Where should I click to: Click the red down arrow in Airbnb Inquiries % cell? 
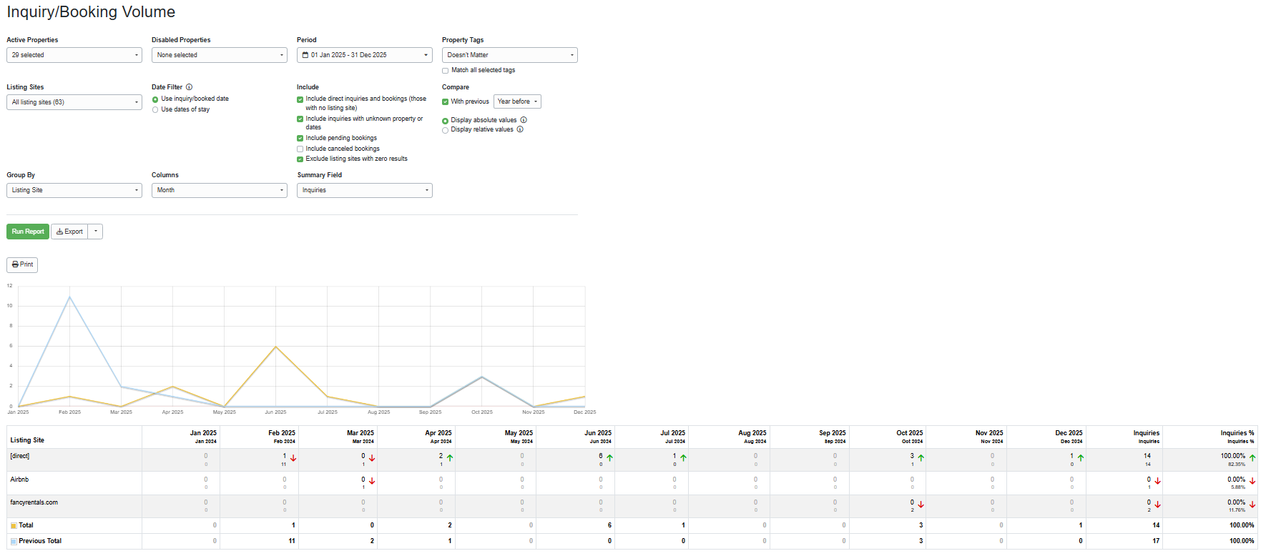1252,481
